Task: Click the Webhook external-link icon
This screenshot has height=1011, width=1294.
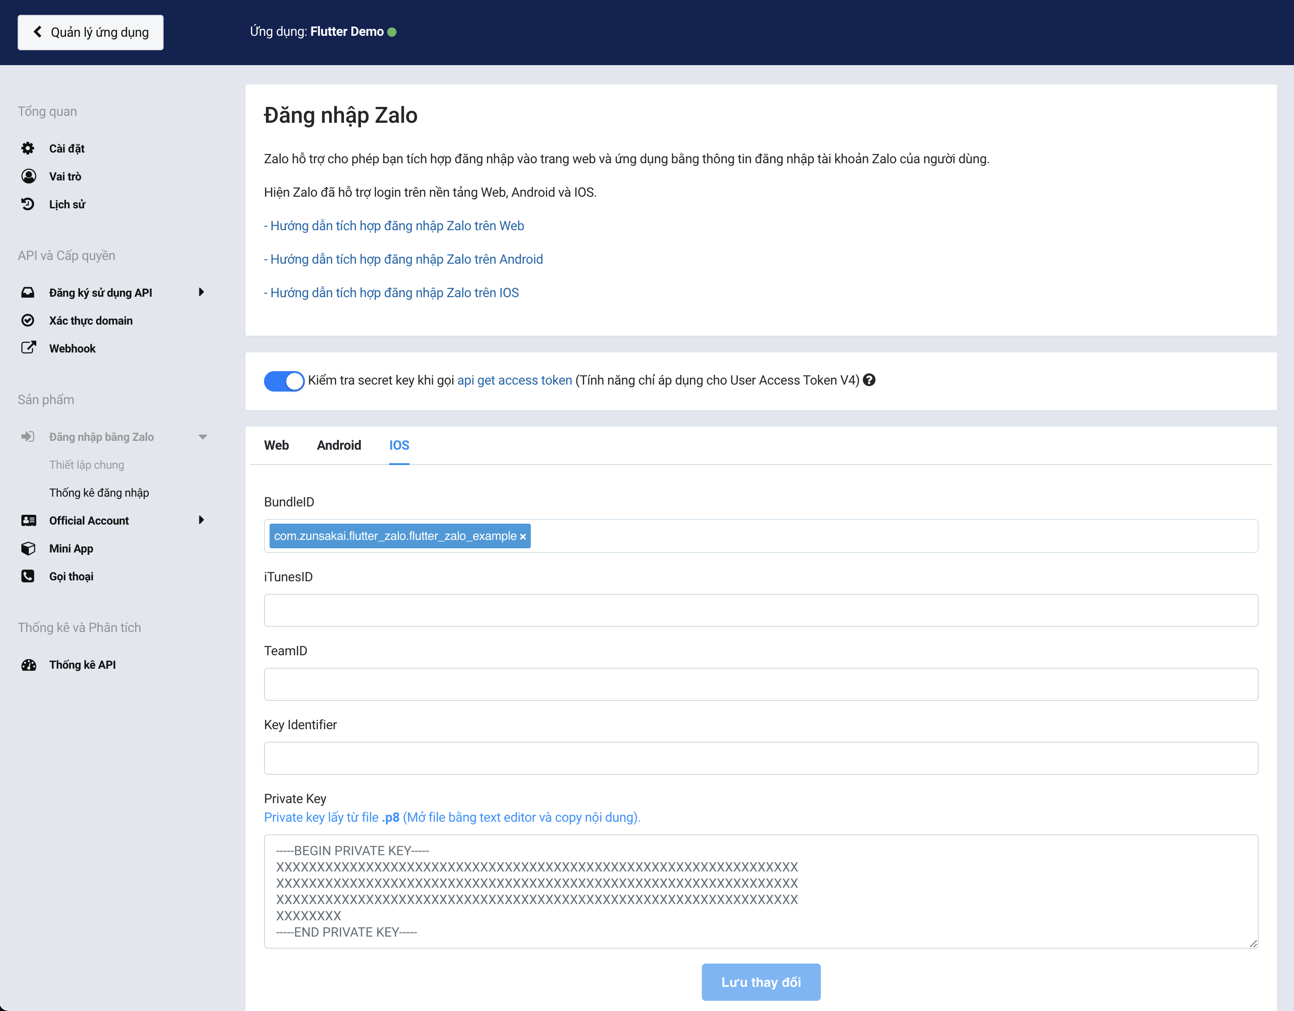Action: pos(28,347)
